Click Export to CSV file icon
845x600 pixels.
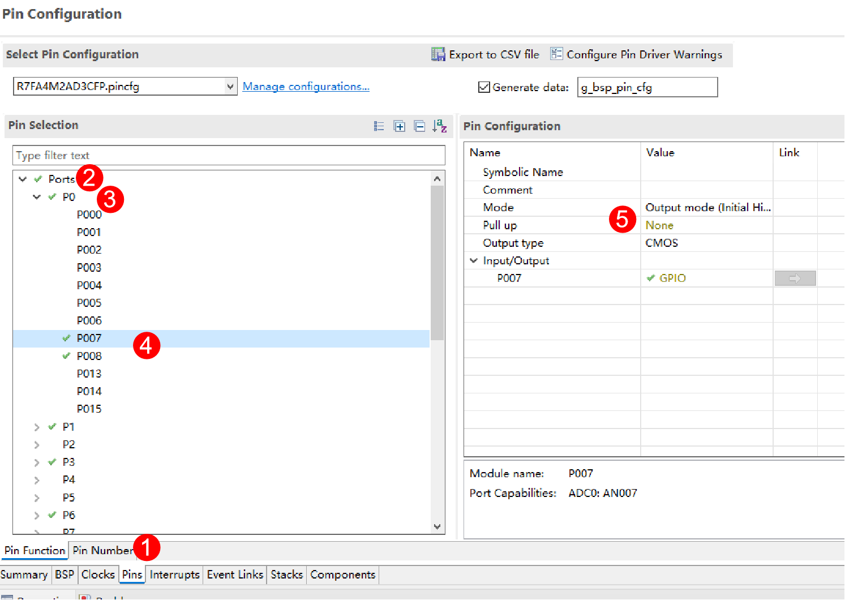438,54
